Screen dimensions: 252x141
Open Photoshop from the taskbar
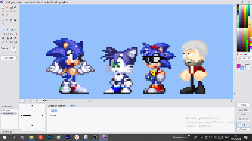pyautogui.click(x=50, y=137)
